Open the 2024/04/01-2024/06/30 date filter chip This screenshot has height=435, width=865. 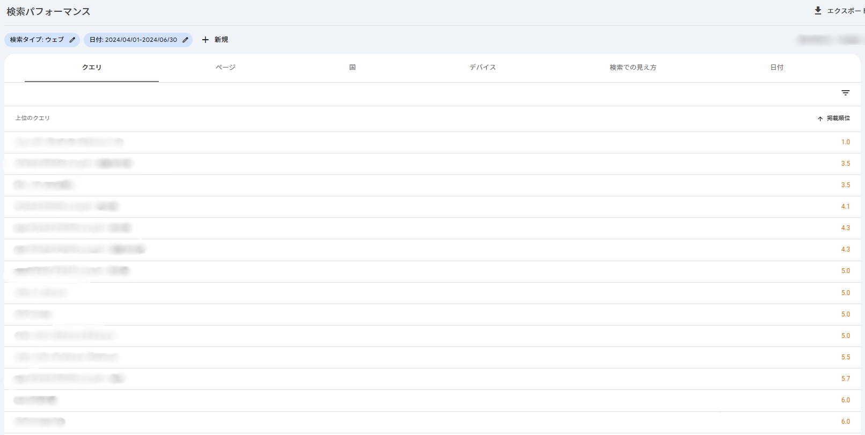pos(133,40)
